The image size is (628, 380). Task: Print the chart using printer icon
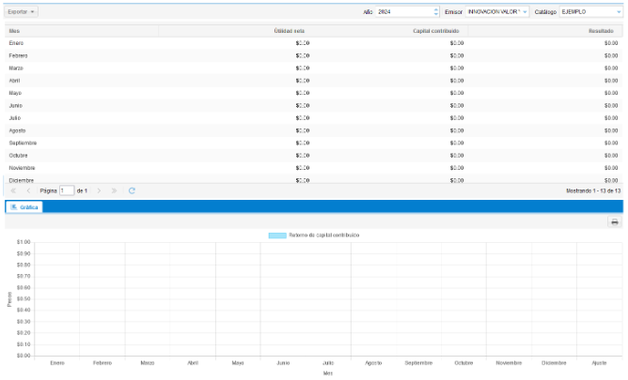615,222
